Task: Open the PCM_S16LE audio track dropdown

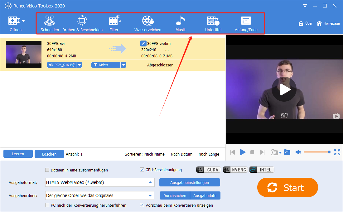Action: 80,65
